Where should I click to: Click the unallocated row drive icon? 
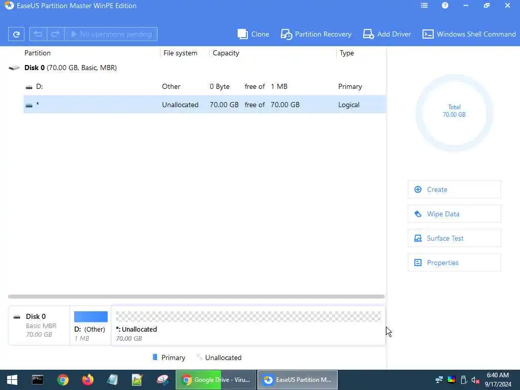click(x=29, y=106)
